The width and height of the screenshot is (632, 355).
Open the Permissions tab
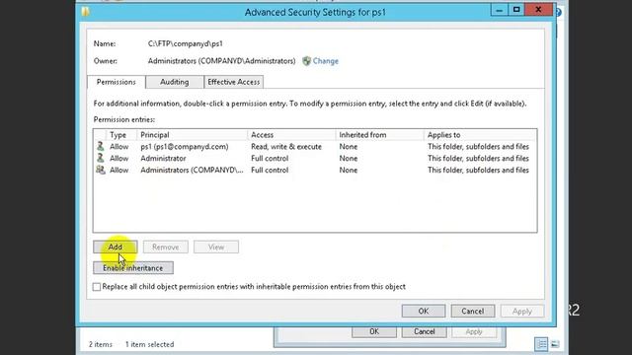(117, 82)
